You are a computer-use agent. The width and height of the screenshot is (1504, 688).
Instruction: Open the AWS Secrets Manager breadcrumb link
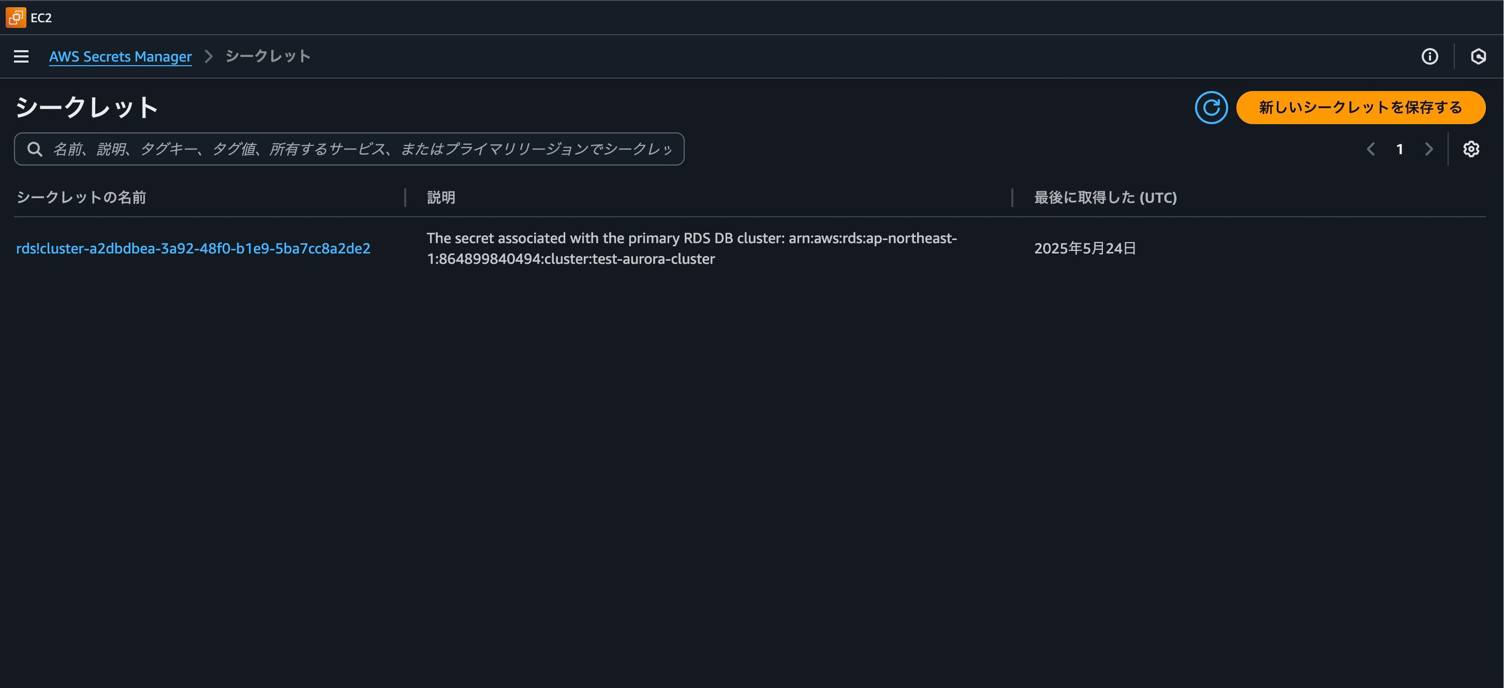120,56
